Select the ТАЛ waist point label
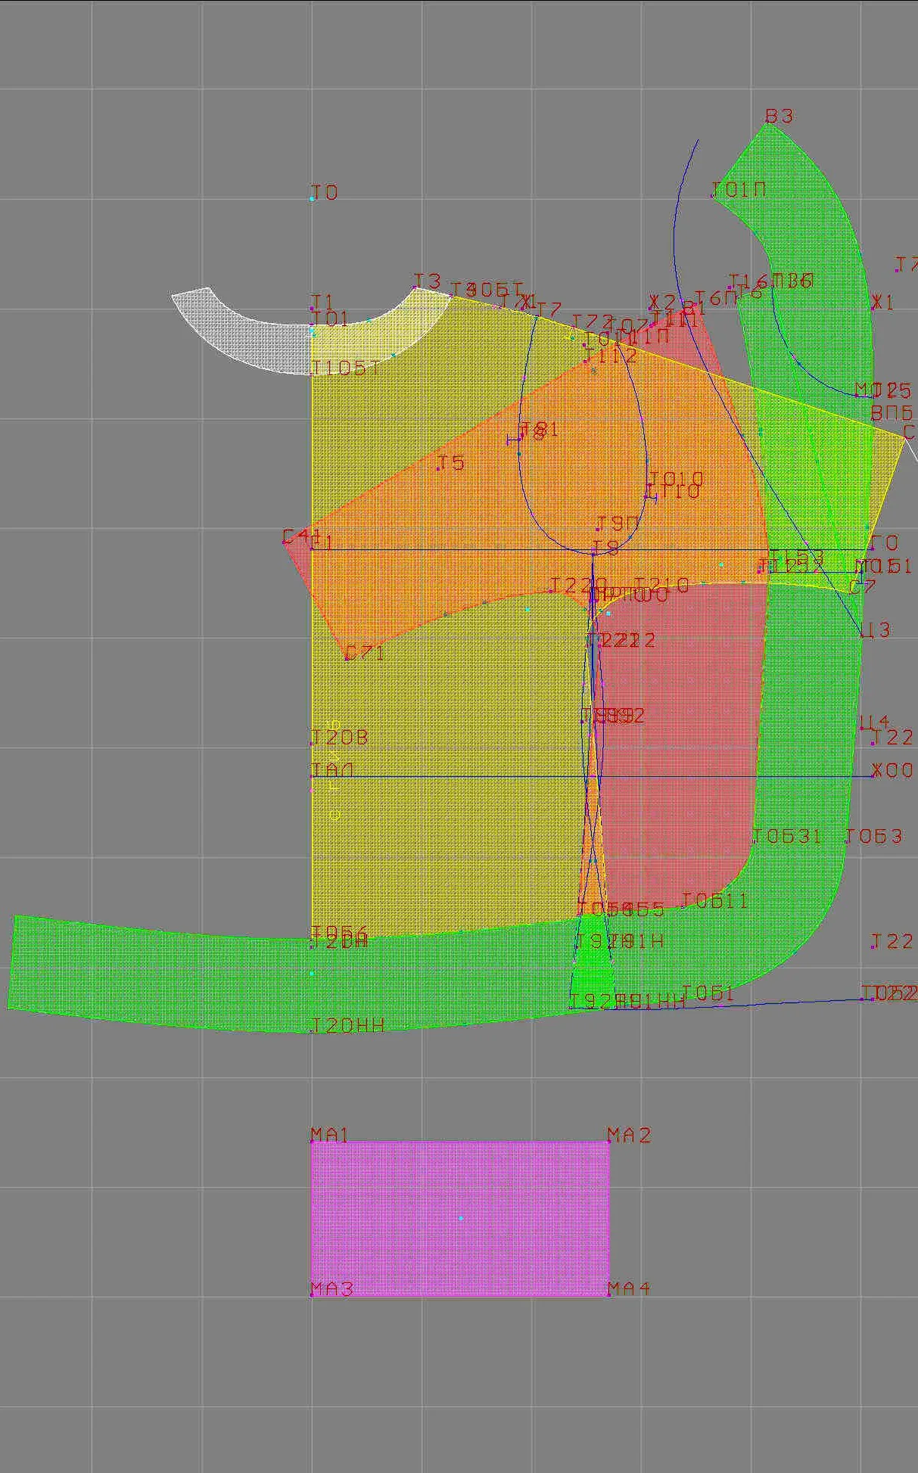The height and width of the screenshot is (1473, 918). tap(333, 771)
